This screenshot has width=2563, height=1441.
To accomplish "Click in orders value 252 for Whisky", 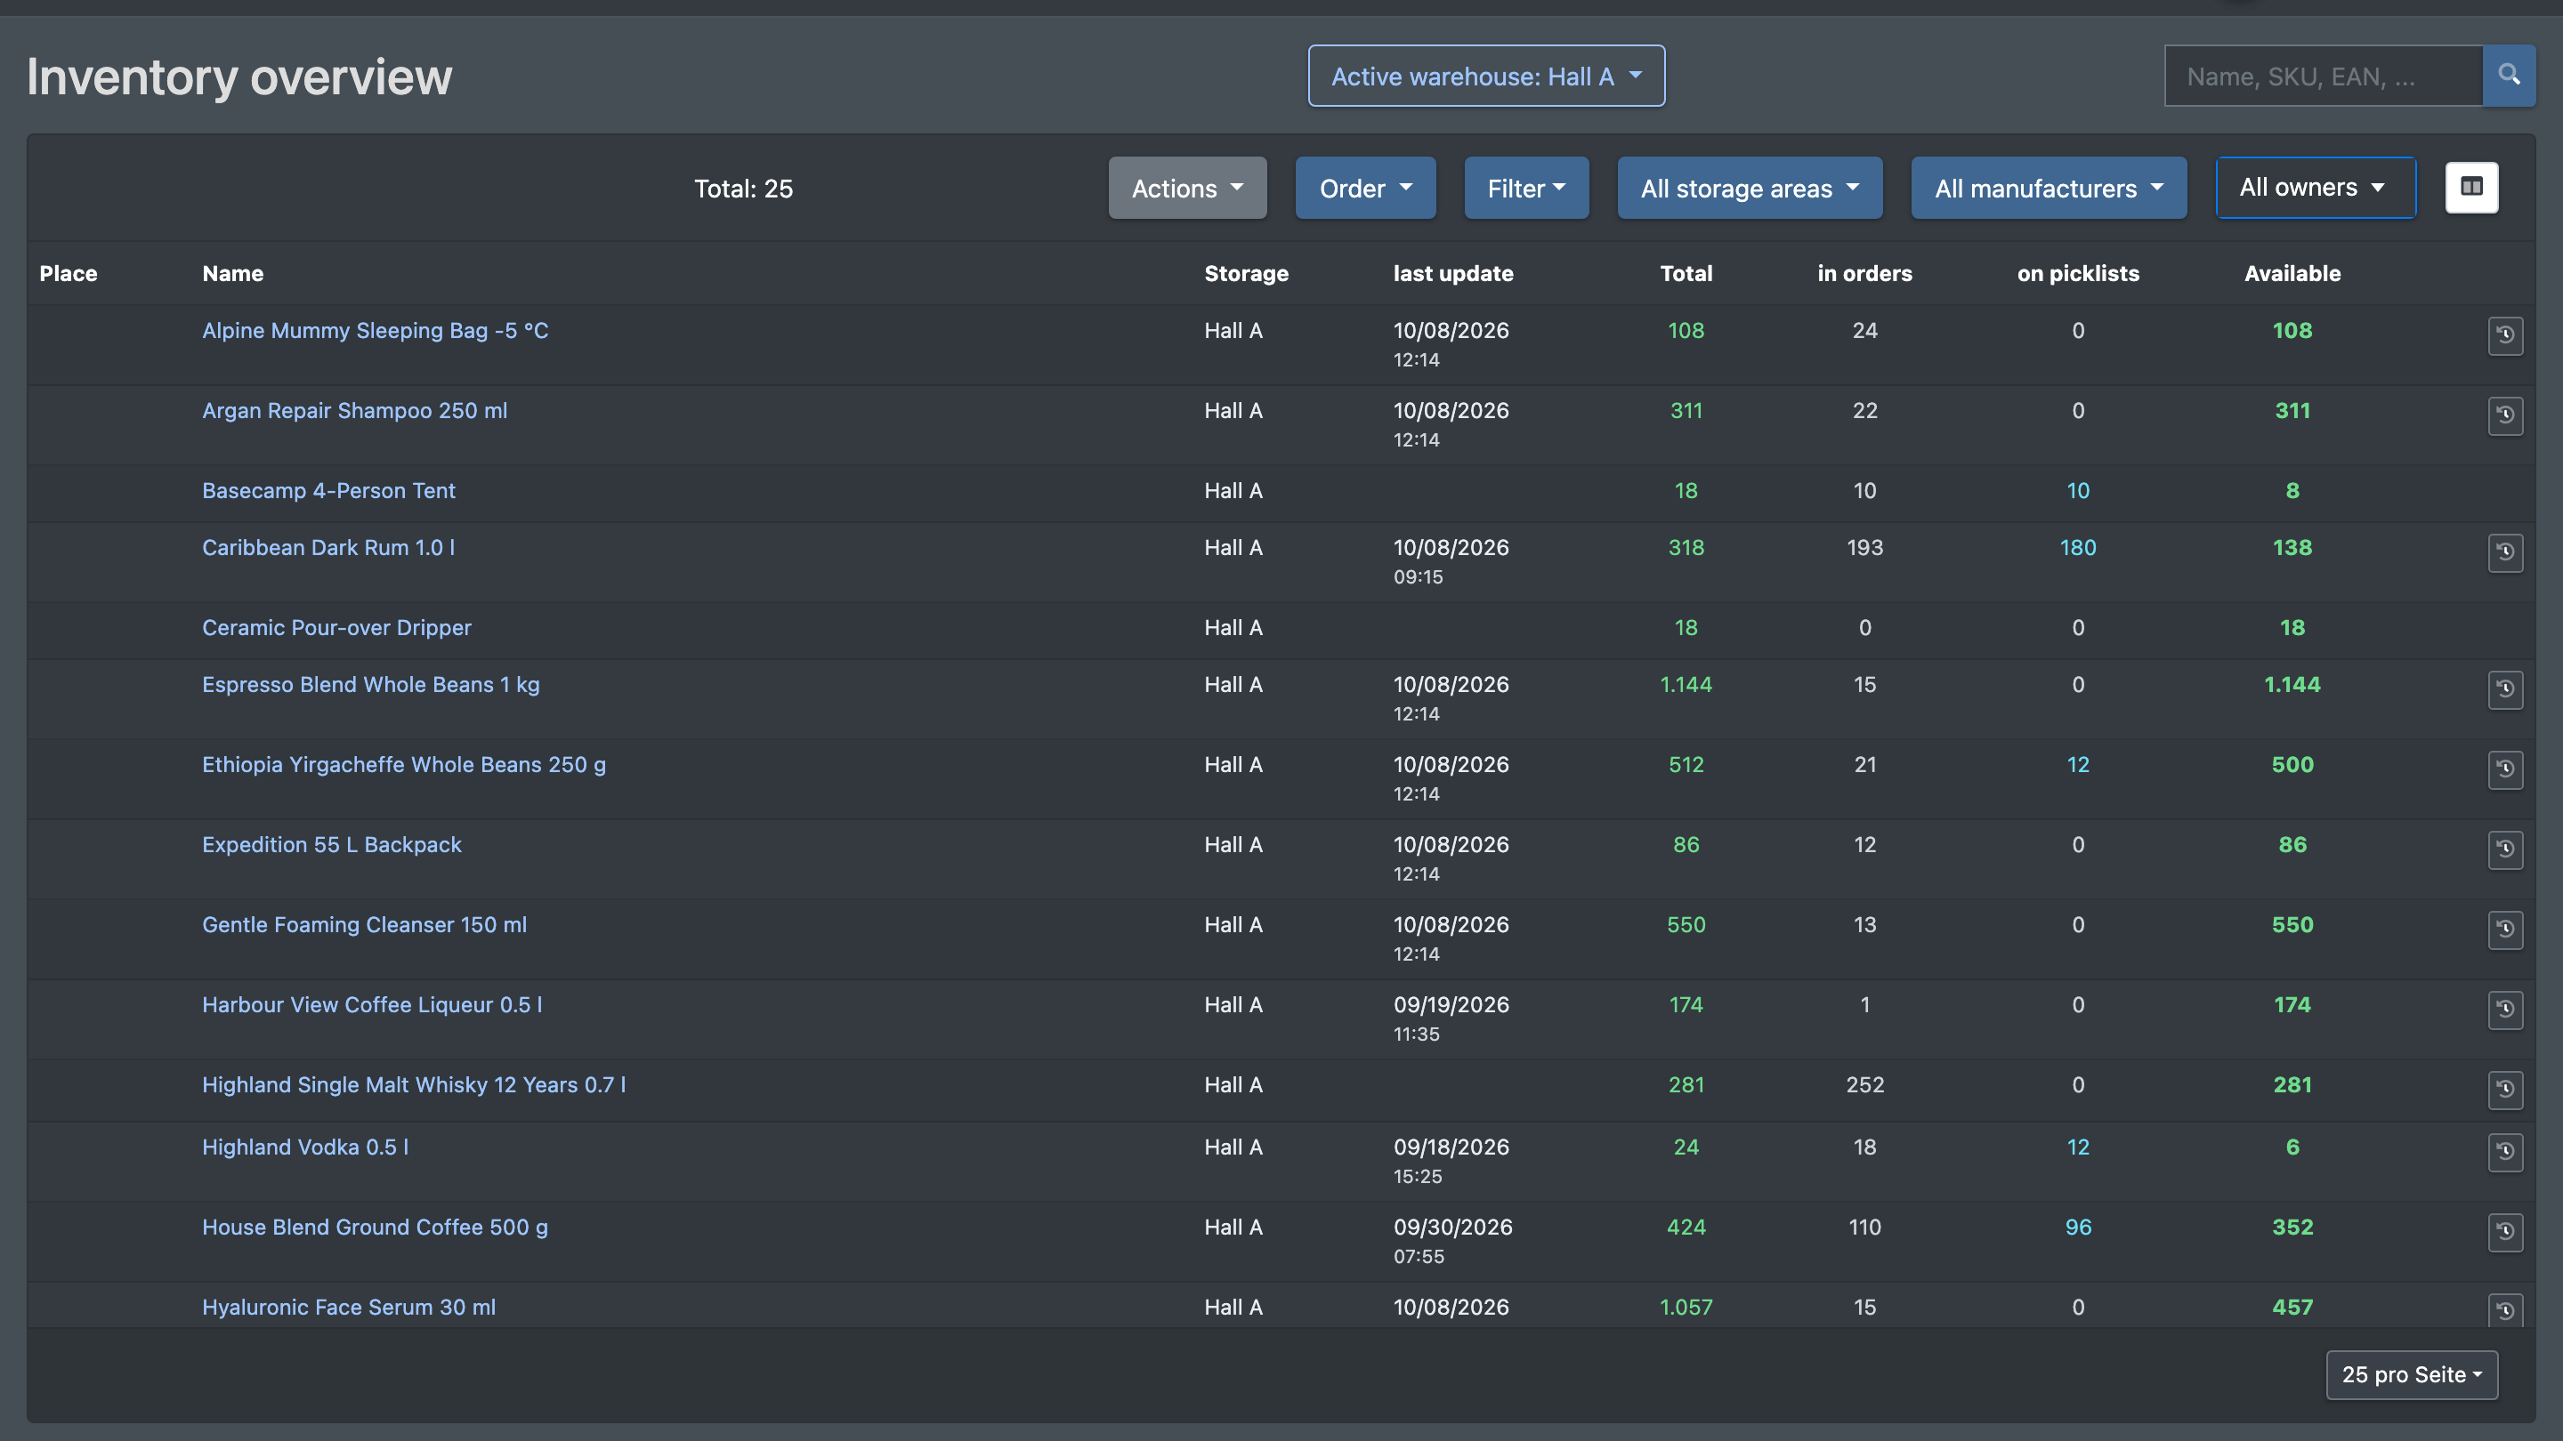I will point(1864,1085).
